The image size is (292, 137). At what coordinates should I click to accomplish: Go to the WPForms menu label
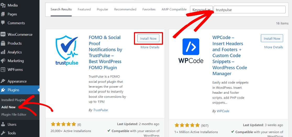click(x=15, y=70)
